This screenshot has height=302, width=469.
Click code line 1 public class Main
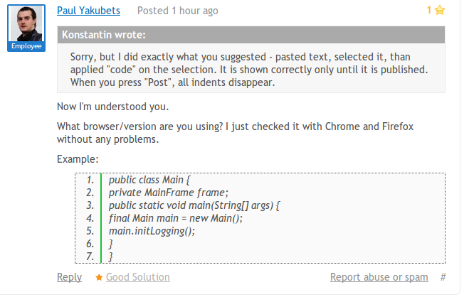(150, 180)
